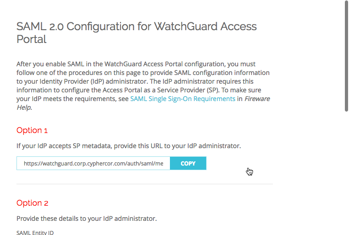Focus the SP metadata URL field
Screen dimensions: 349x235
tap(93, 163)
